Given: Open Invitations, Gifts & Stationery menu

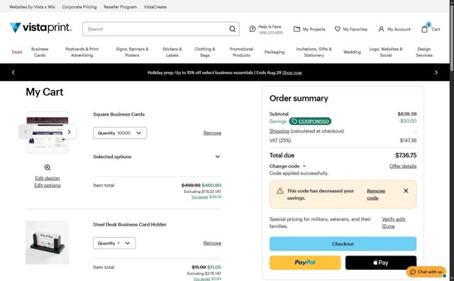Looking at the screenshot, I should point(314,52).
